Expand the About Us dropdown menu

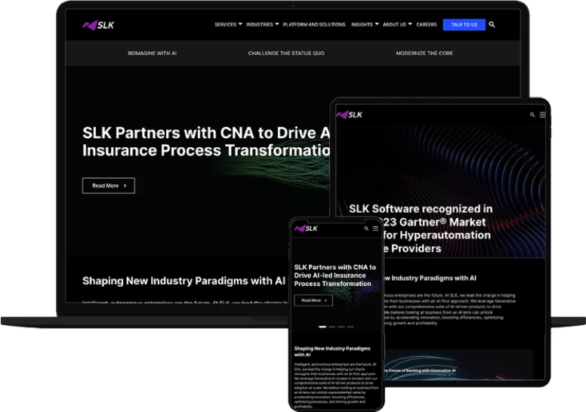click(396, 25)
